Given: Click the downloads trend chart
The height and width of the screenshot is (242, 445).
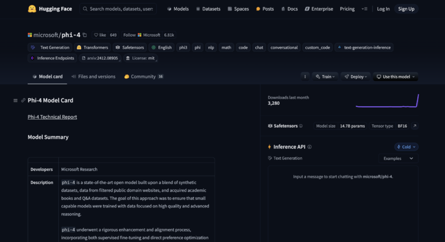Looking at the screenshot, I should pos(388,101).
